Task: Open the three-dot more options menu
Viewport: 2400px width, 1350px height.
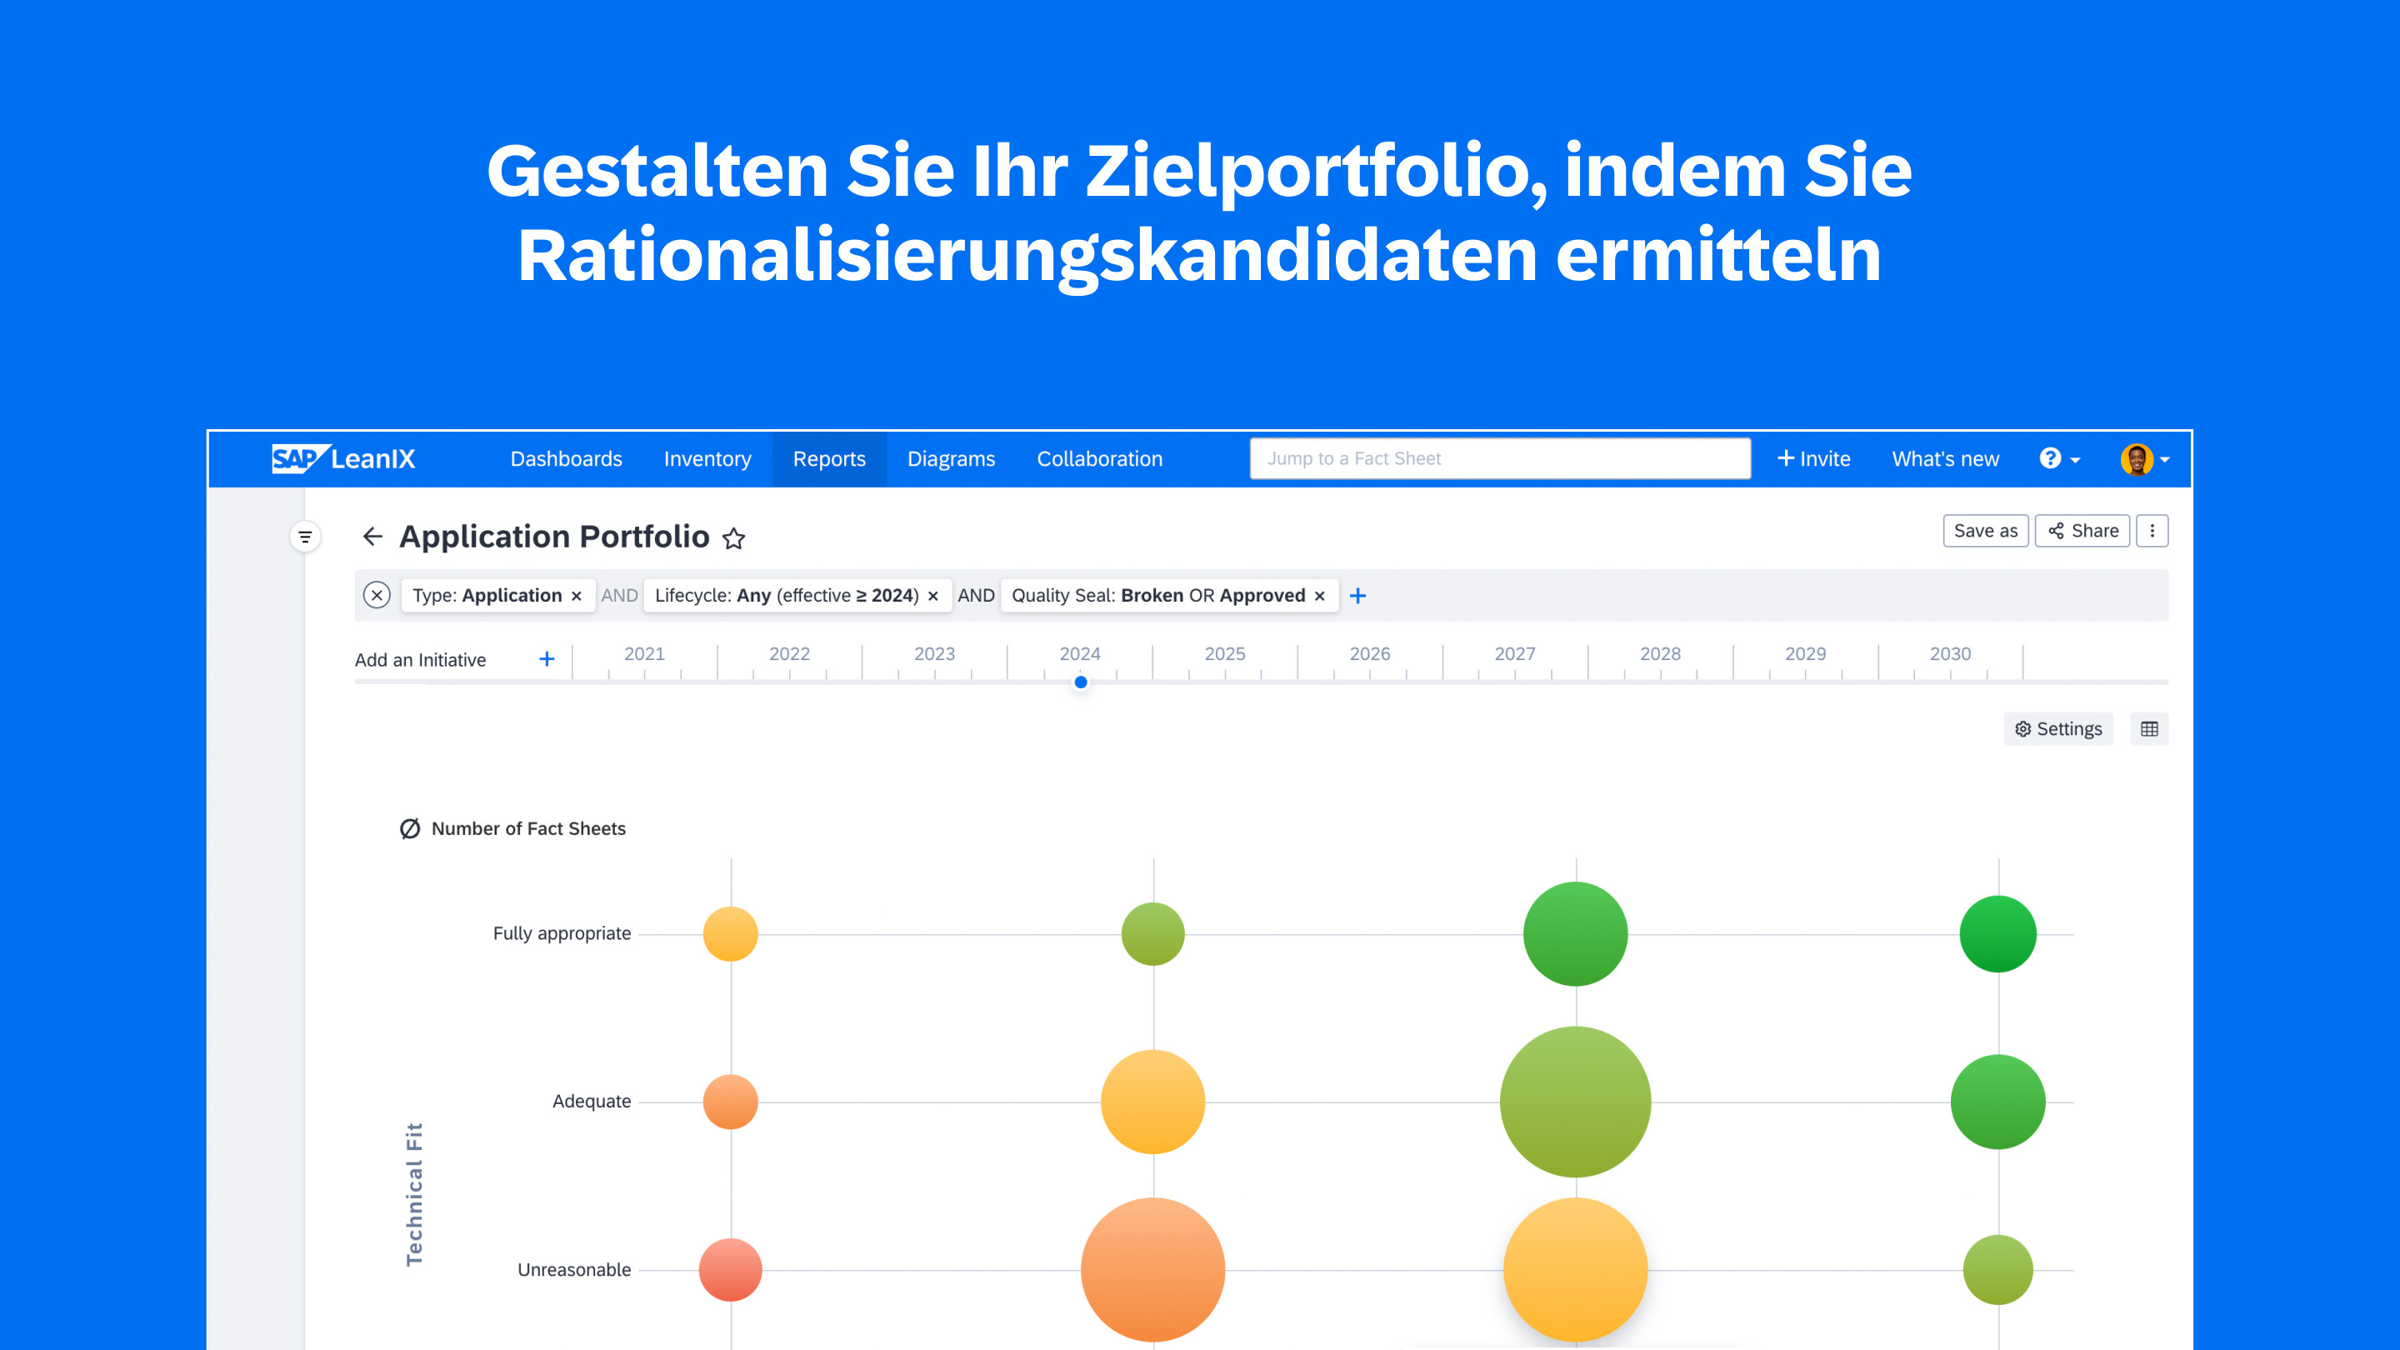Action: click(2151, 531)
